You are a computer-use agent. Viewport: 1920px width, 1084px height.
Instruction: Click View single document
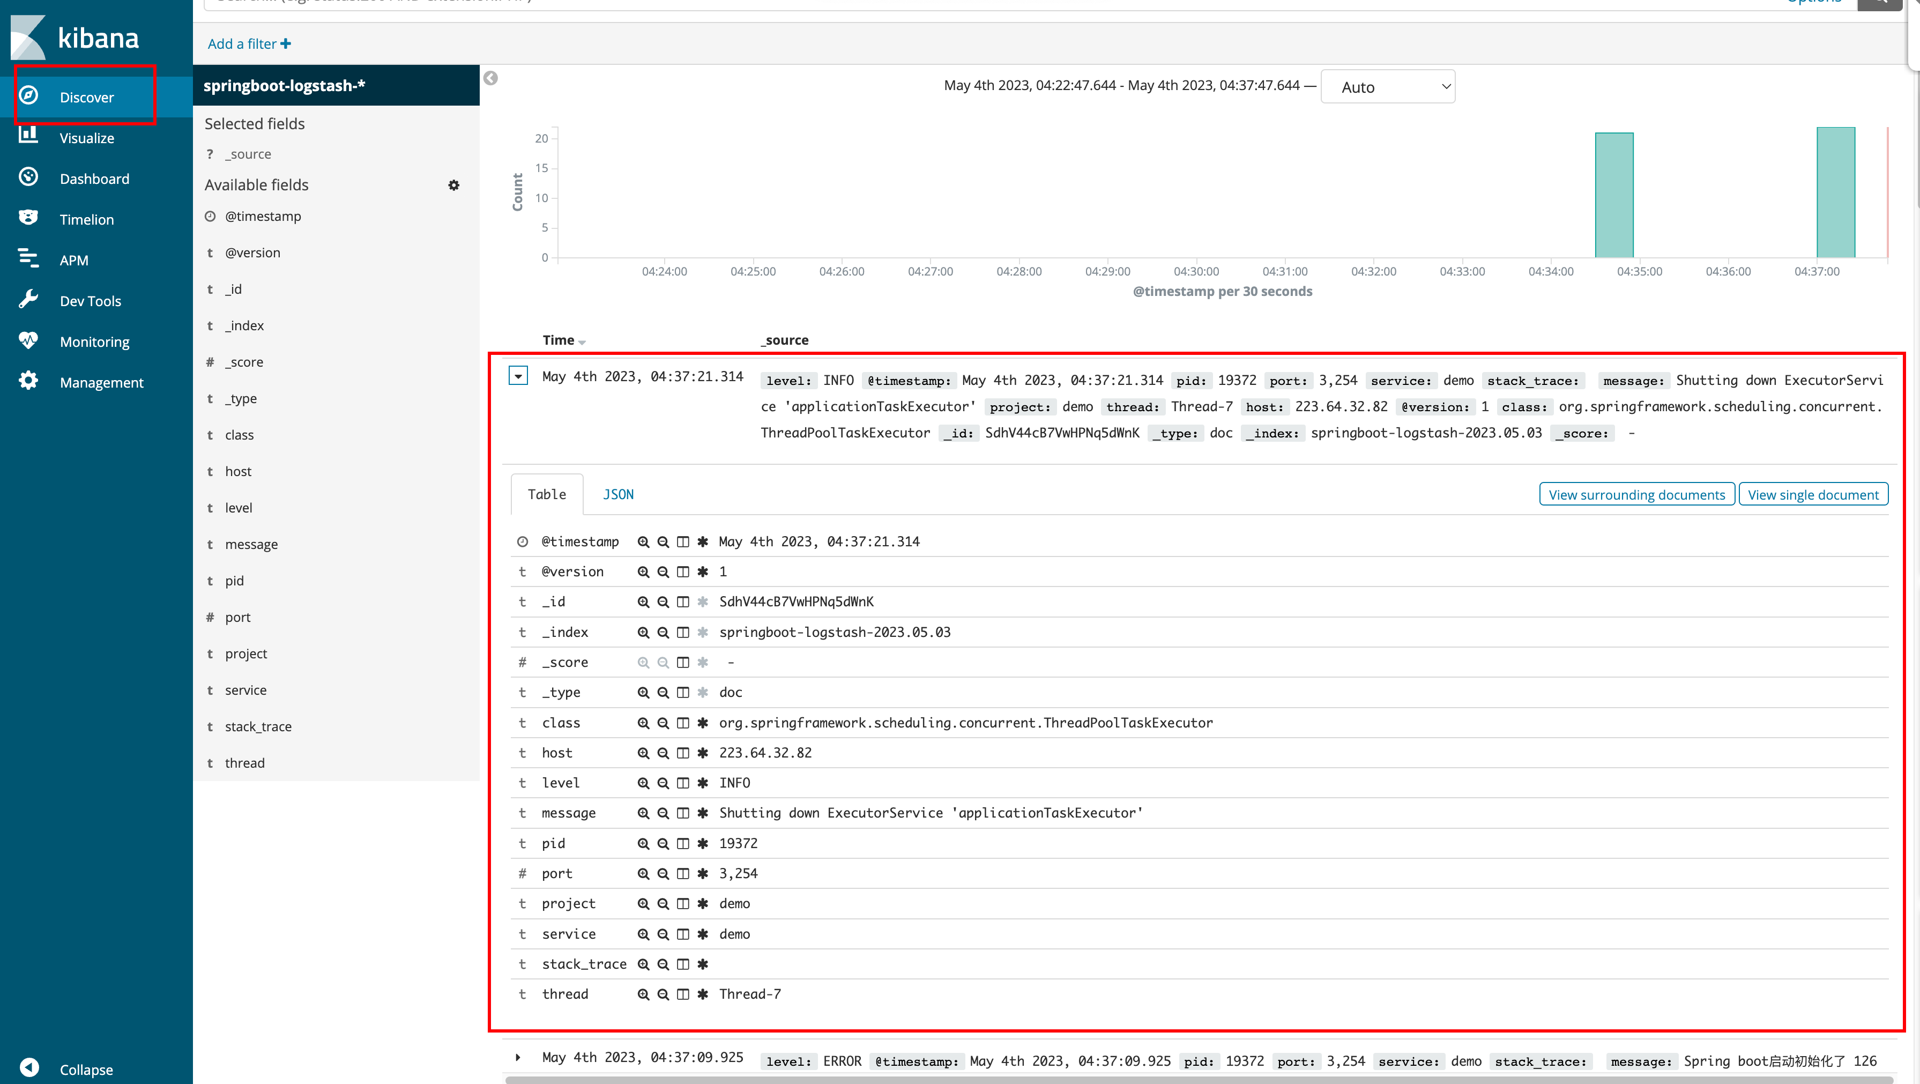(1813, 494)
